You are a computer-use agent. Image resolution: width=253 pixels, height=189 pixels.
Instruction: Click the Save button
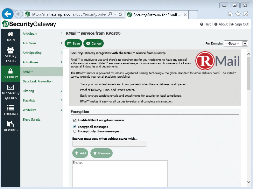(x=74, y=43)
